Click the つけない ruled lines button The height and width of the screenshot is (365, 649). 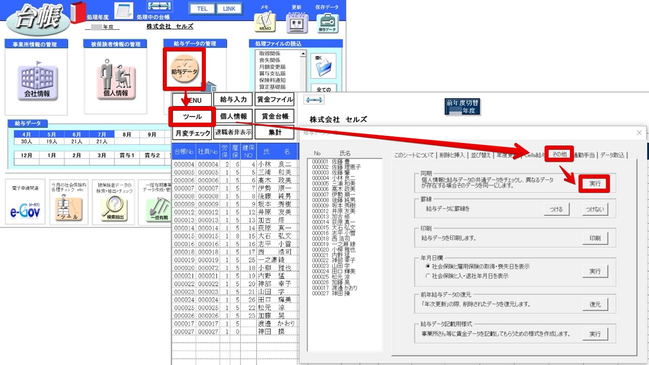coord(595,209)
